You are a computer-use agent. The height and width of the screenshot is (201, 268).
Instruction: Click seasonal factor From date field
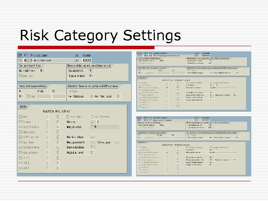[x=44, y=96]
